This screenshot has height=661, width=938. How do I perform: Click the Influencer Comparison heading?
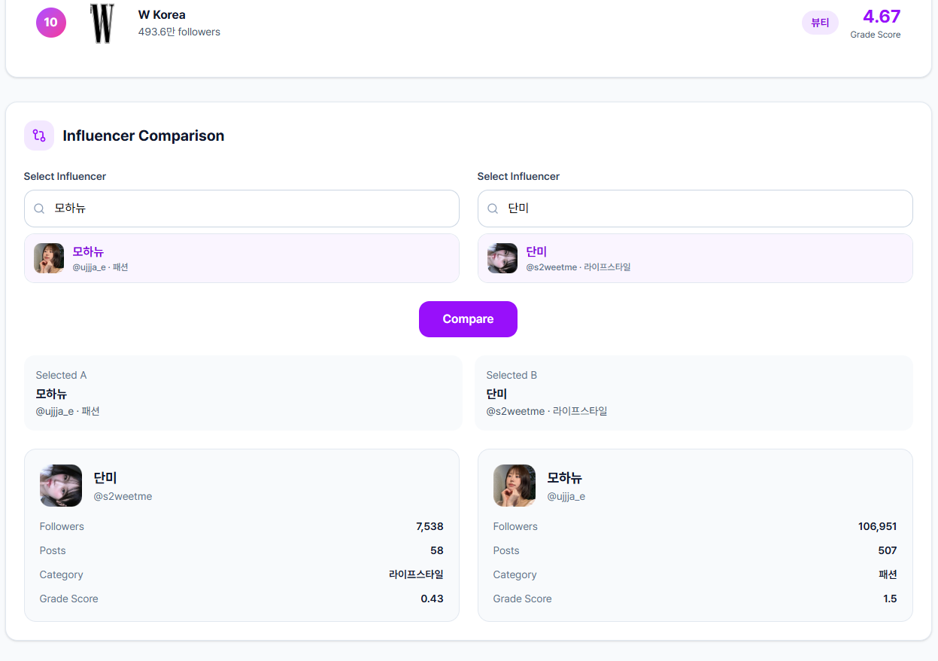(144, 136)
